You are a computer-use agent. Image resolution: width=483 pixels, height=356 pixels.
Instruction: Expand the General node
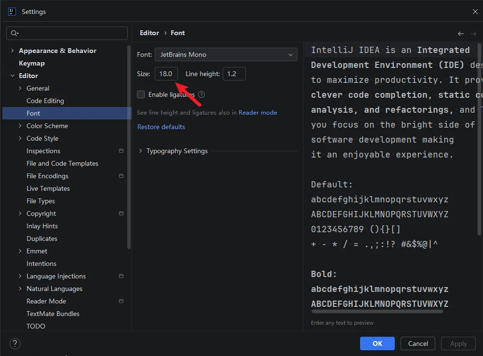click(20, 88)
